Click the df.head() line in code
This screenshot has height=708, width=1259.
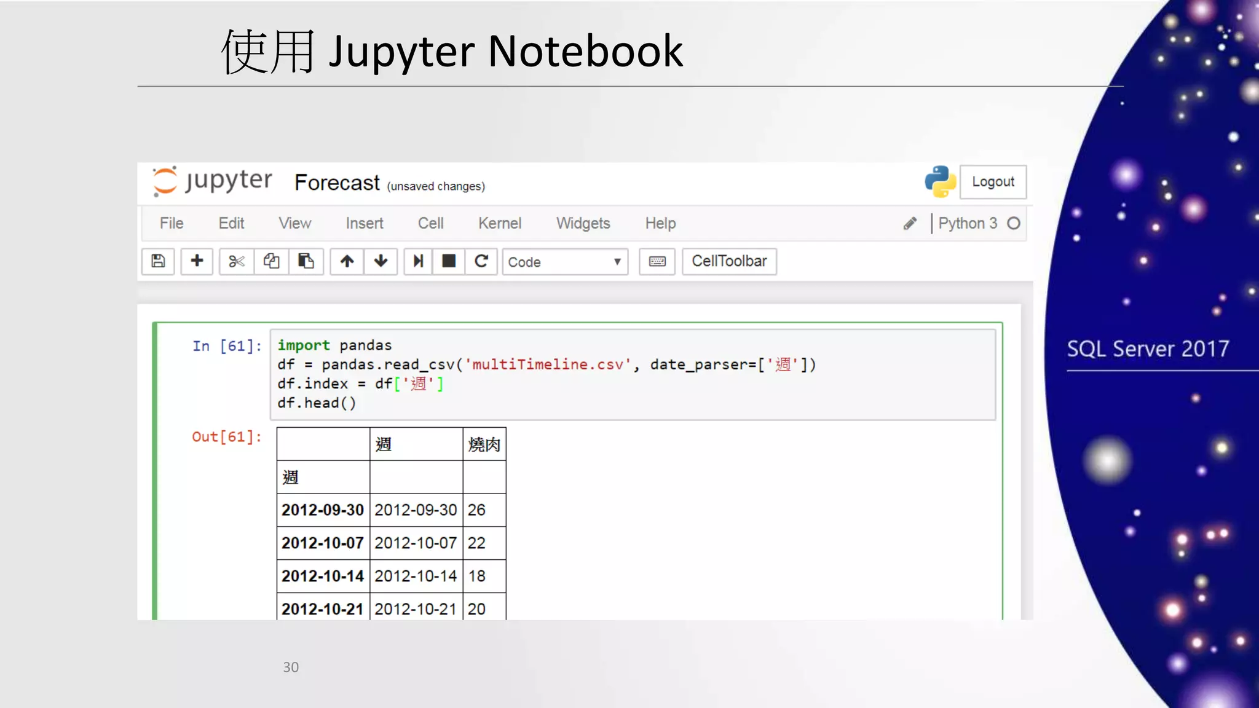317,403
